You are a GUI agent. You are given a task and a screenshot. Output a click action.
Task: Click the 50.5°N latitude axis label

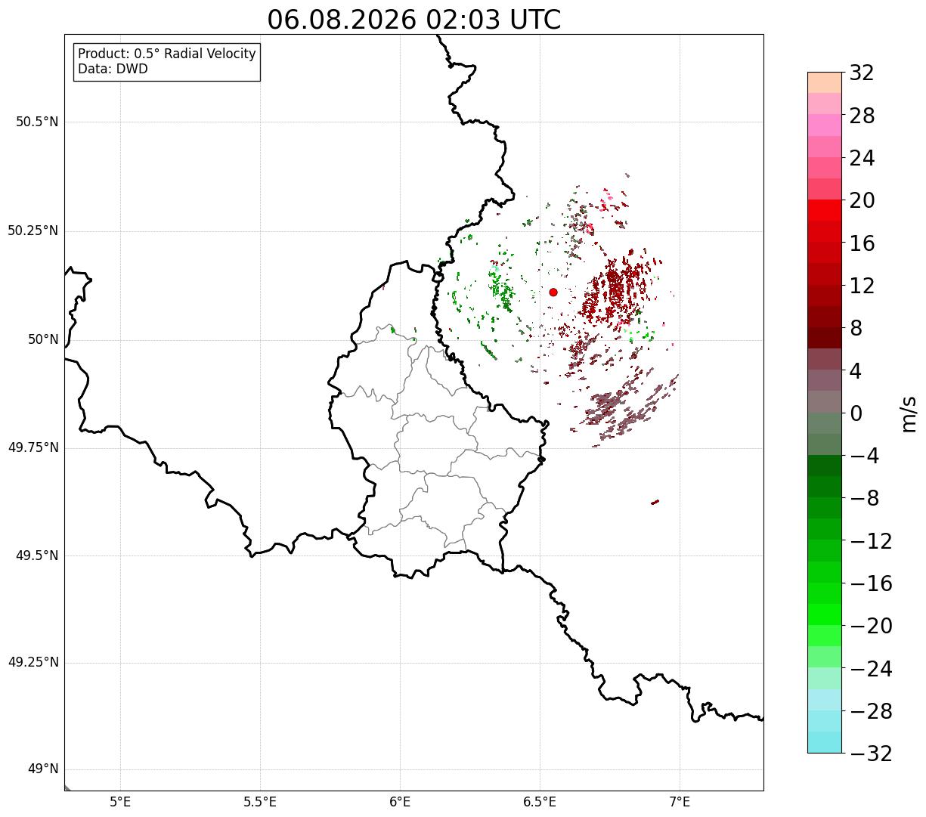click(37, 122)
